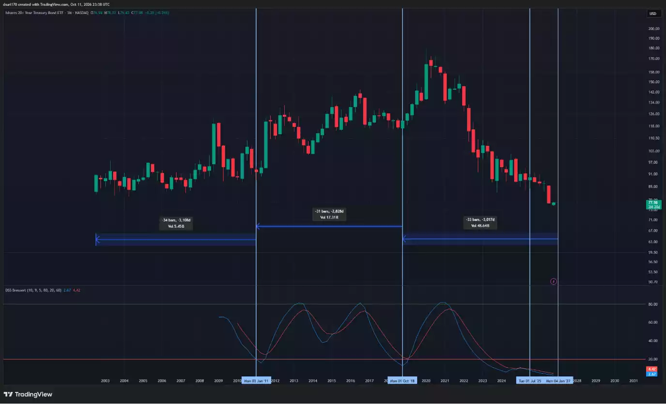Click the 50.70 price scale value
Viewport: 666px width, 405px height.
[x=652, y=282]
